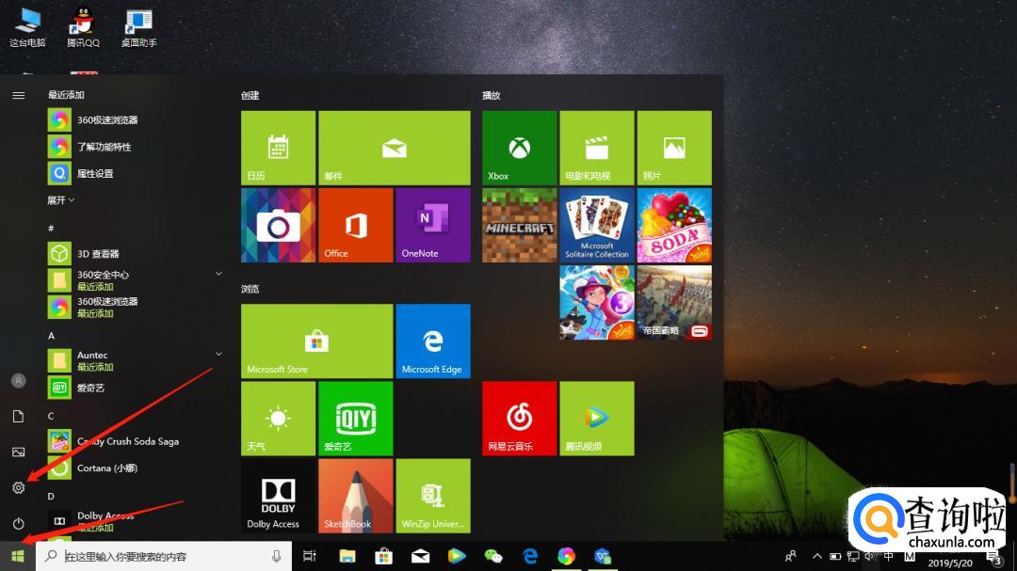Screen dimensions: 1017x571
Task: Show hidden system tray icons
Action: [x=817, y=556]
